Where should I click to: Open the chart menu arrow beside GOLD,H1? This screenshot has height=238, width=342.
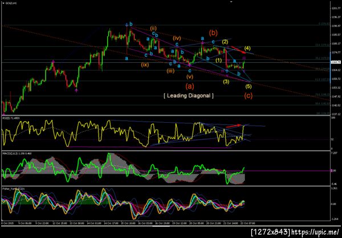tap(3, 3)
